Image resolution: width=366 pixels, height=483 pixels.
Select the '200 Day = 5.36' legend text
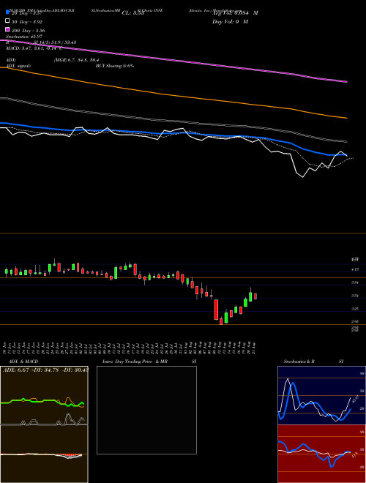coord(29,31)
